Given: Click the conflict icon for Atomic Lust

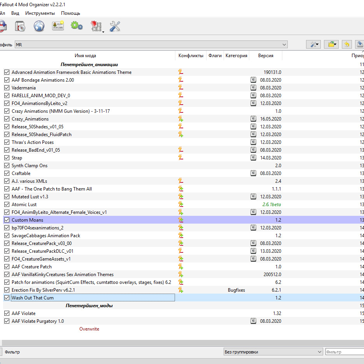Looking at the screenshot, I should click(180, 204).
